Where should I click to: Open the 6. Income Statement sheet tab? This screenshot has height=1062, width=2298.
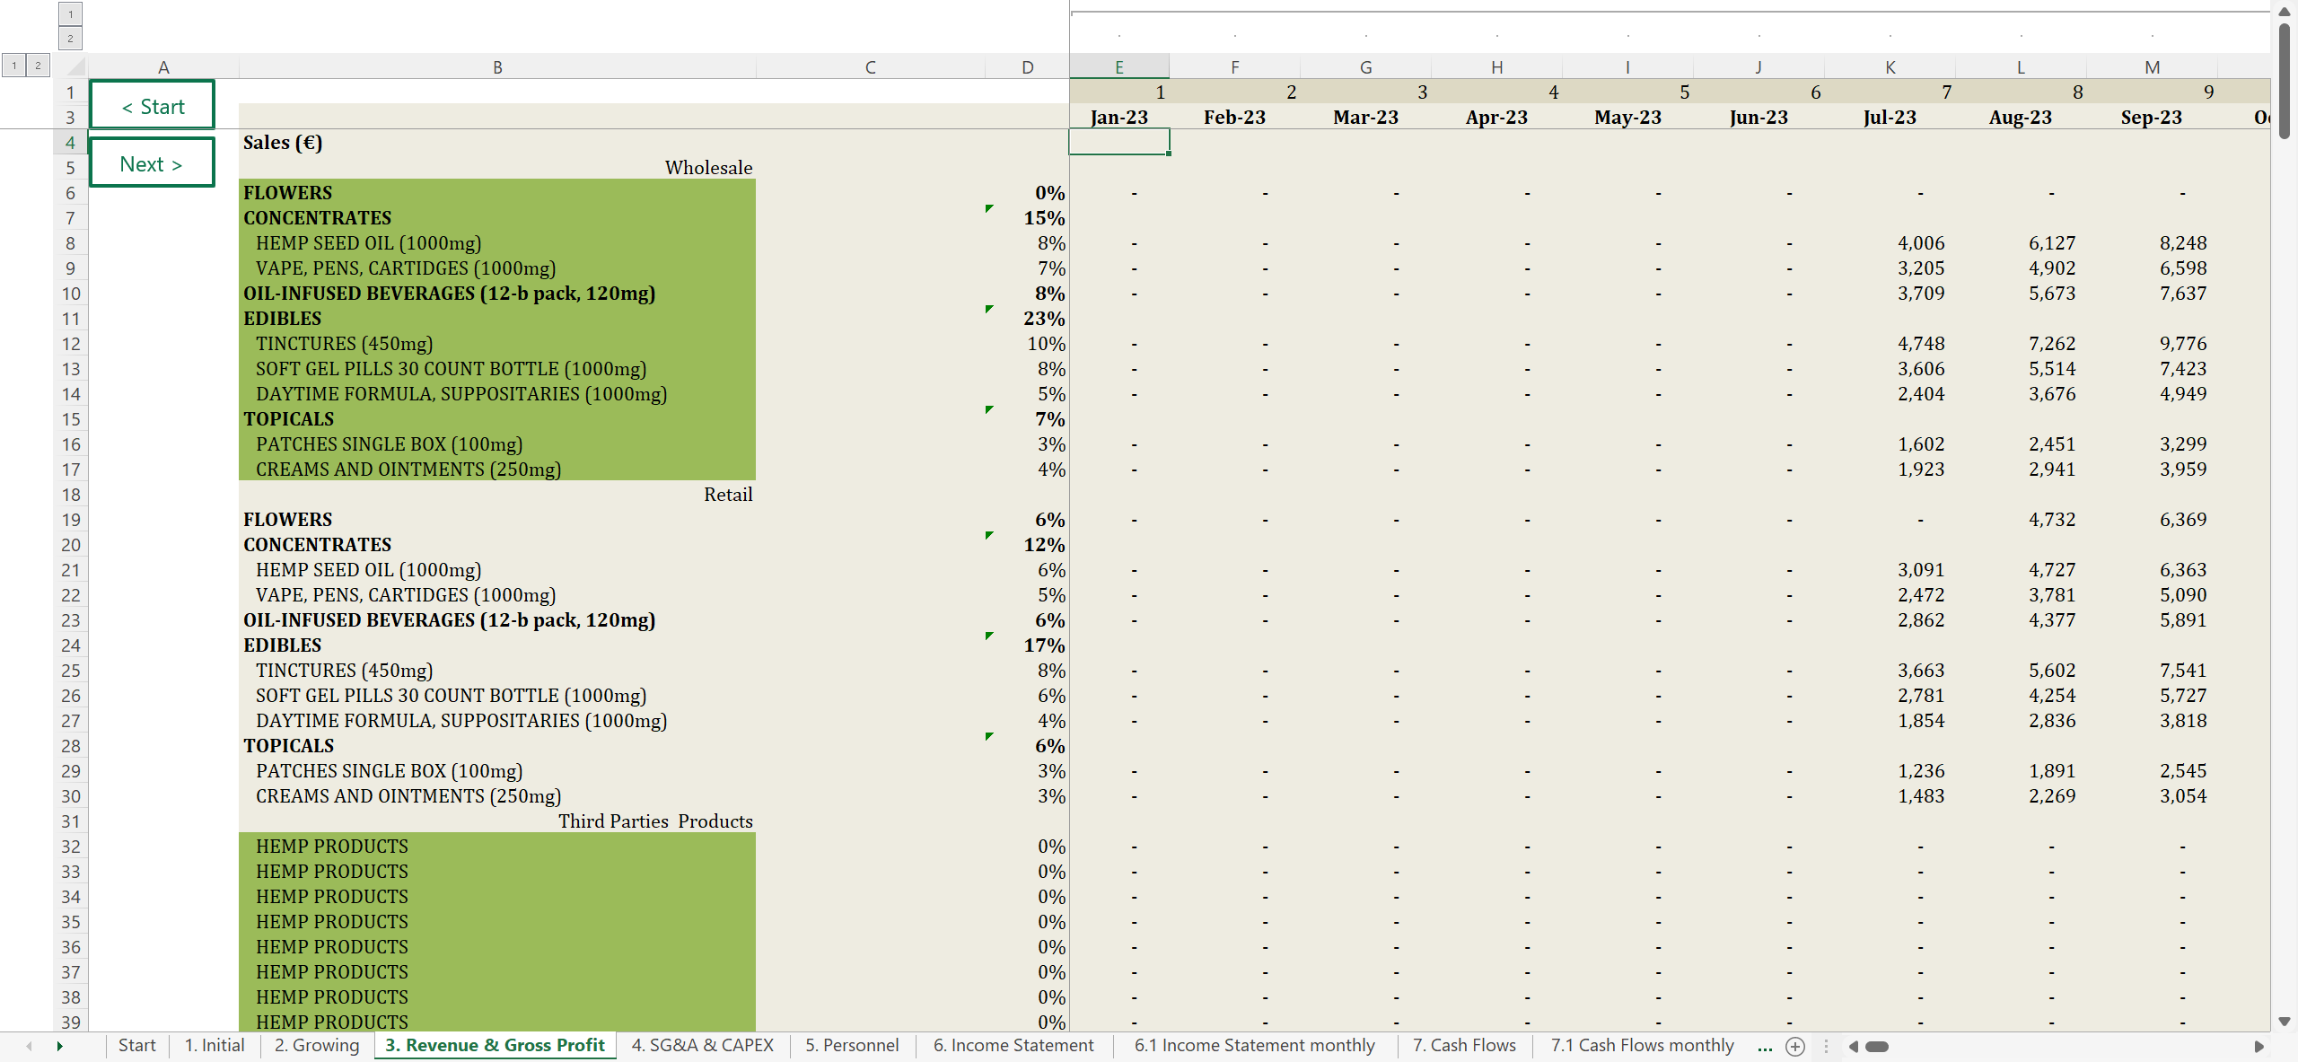coord(1013,1045)
